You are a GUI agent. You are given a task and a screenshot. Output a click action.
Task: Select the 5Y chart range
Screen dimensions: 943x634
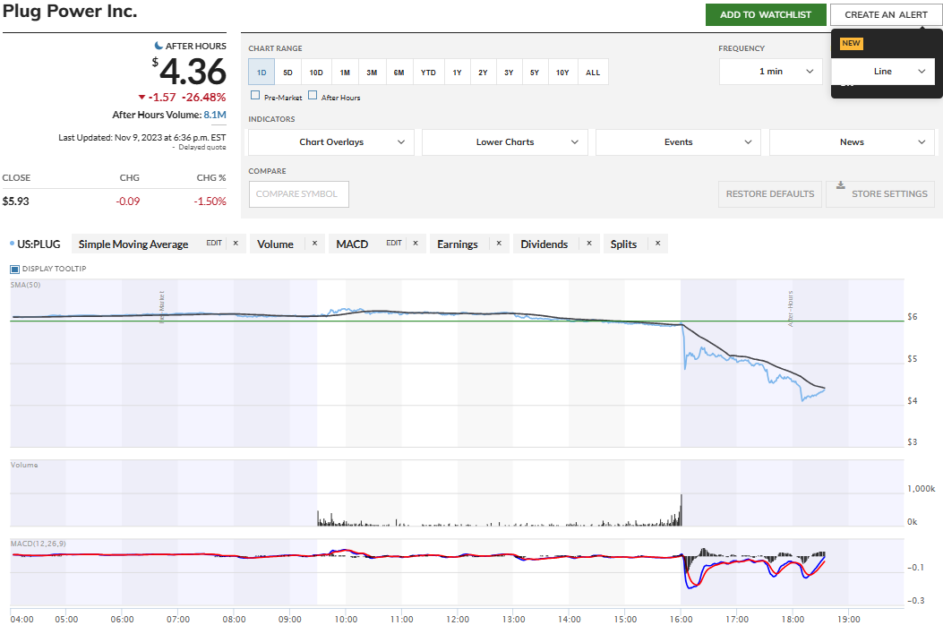coord(535,73)
